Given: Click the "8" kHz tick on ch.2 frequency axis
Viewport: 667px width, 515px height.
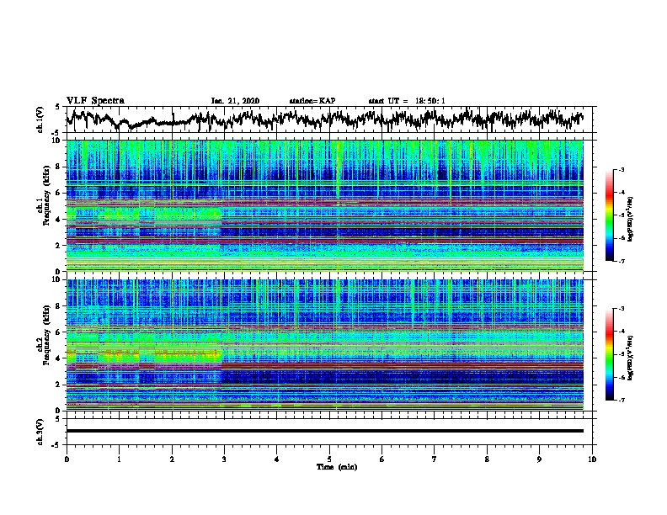Looking at the screenshot, I should click(58, 306).
